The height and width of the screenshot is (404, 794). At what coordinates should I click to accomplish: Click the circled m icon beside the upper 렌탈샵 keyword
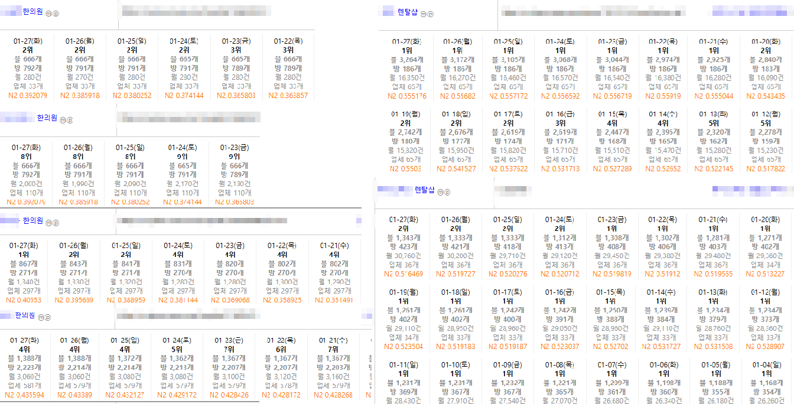(423, 13)
